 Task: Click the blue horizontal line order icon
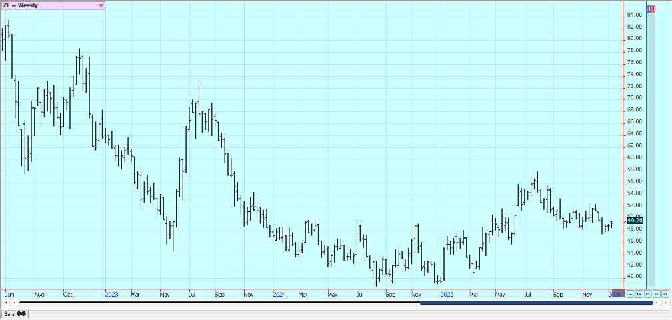[647, 293]
